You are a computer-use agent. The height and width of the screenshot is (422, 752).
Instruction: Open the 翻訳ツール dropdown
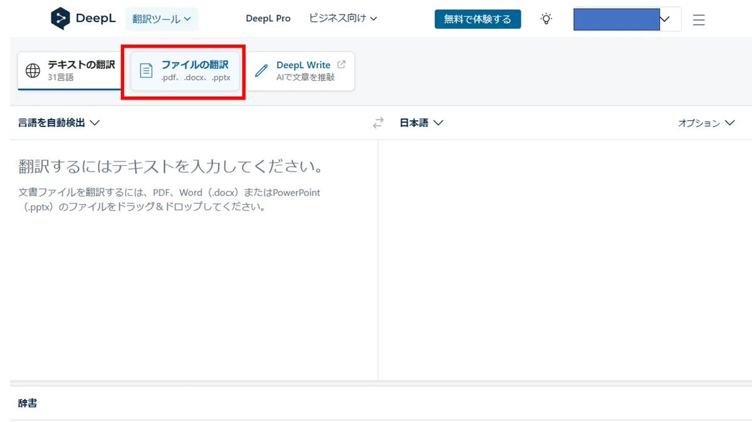pyautogui.click(x=162, y=19)
